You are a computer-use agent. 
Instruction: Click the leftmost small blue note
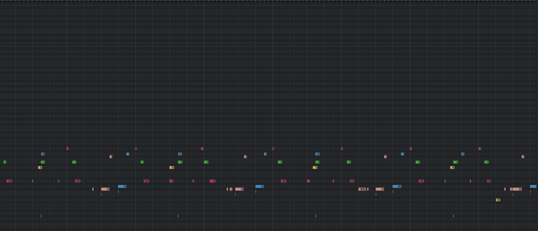point(43,154)
